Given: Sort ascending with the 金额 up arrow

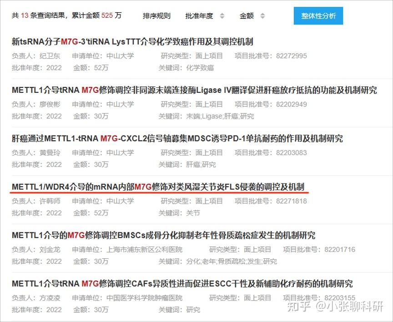Looking at the screenshot, I should point(263,13).
